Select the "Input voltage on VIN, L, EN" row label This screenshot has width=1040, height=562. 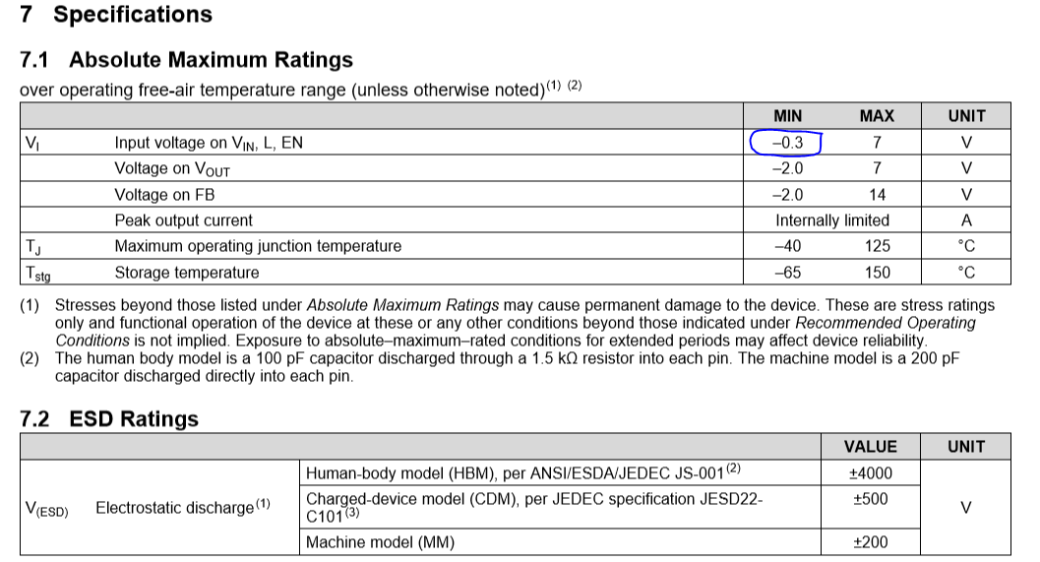pos(209,143)
